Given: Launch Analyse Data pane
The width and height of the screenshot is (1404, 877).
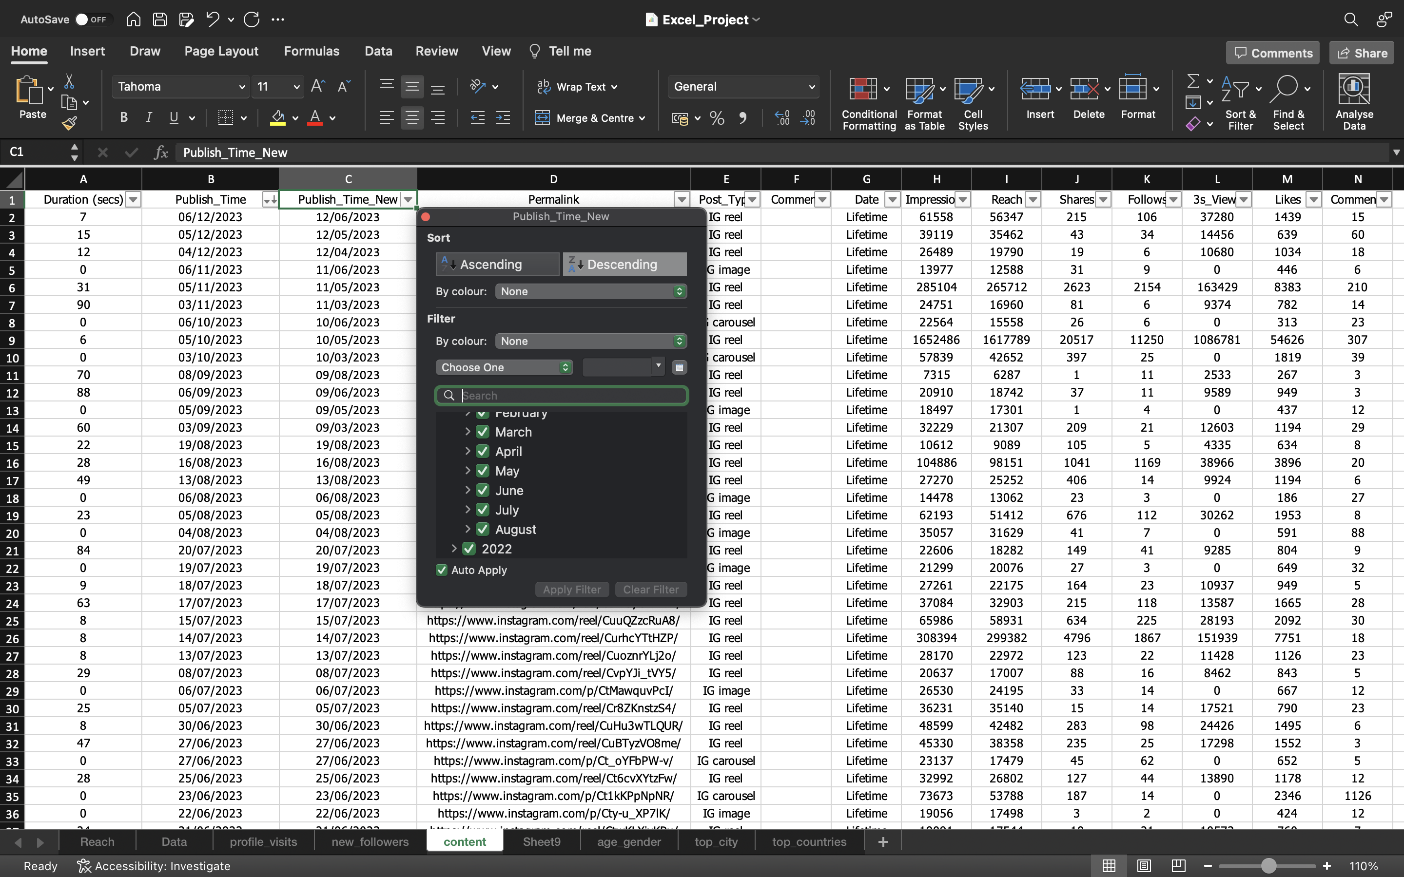Looking at the screenshot, I should click(1354, 103).
